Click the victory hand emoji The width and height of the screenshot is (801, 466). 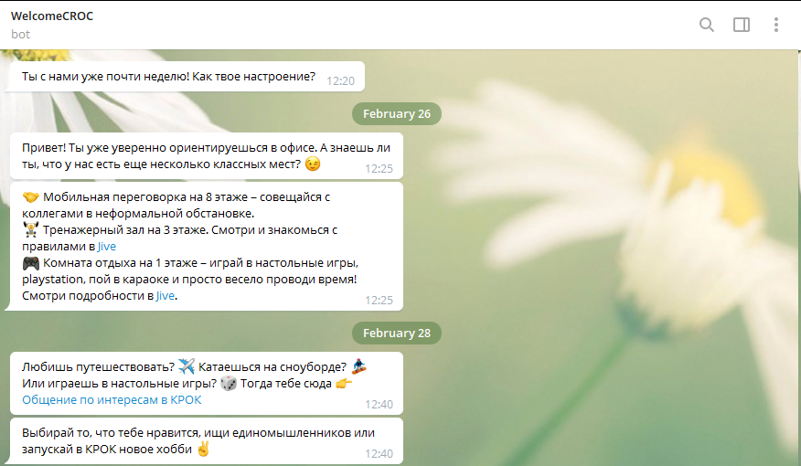[203, 449]
